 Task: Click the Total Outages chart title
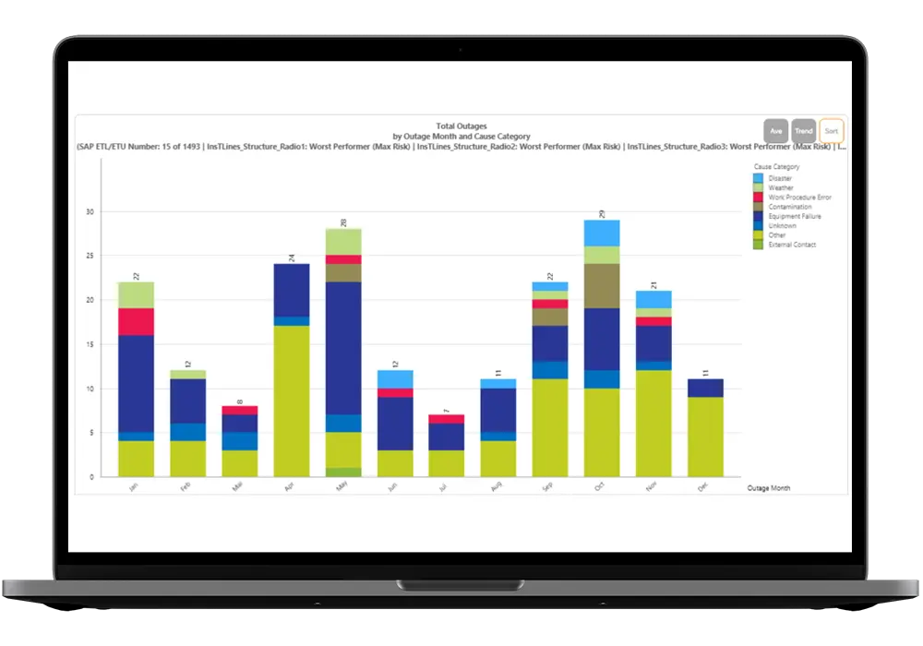click(x=461, y=126)
